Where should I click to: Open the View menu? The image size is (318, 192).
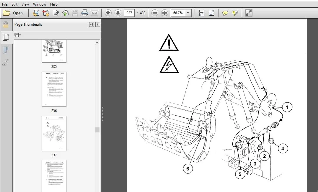click(25, 4)
